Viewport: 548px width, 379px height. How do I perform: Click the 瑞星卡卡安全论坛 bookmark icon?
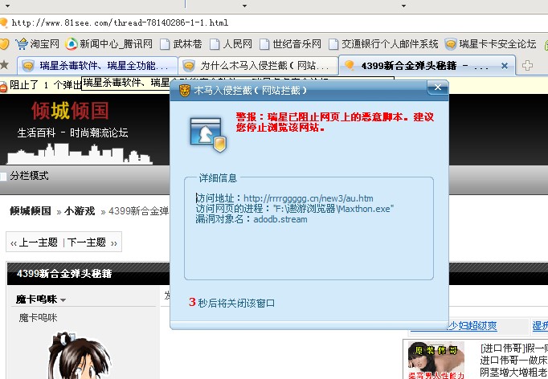451,44
